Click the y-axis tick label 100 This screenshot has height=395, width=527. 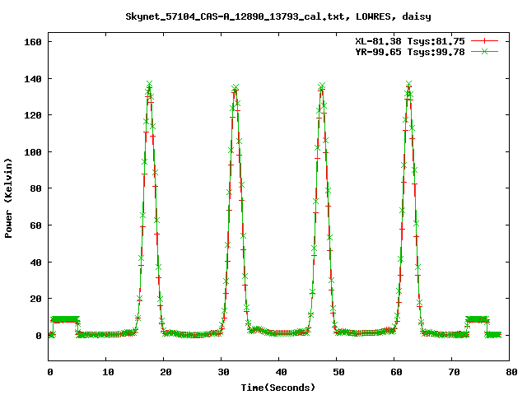[x=33, y=152]
